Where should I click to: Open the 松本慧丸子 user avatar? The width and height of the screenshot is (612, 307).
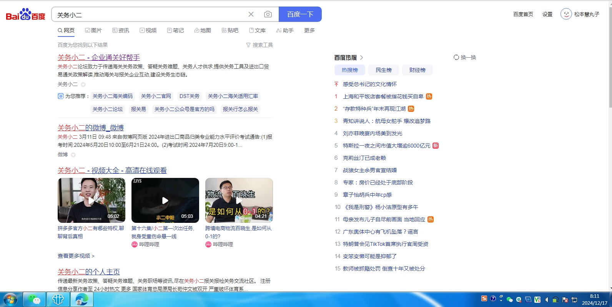click(566, 14)
